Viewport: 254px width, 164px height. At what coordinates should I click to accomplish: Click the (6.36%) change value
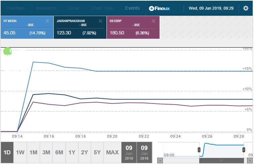142,33
